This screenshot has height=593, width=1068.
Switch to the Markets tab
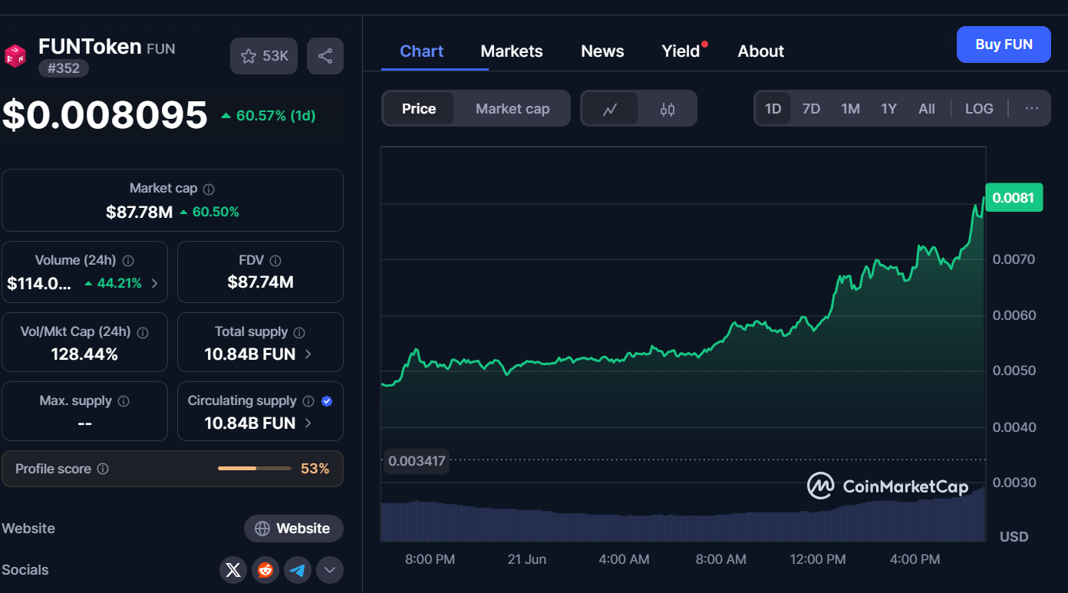tap(511, 51)
